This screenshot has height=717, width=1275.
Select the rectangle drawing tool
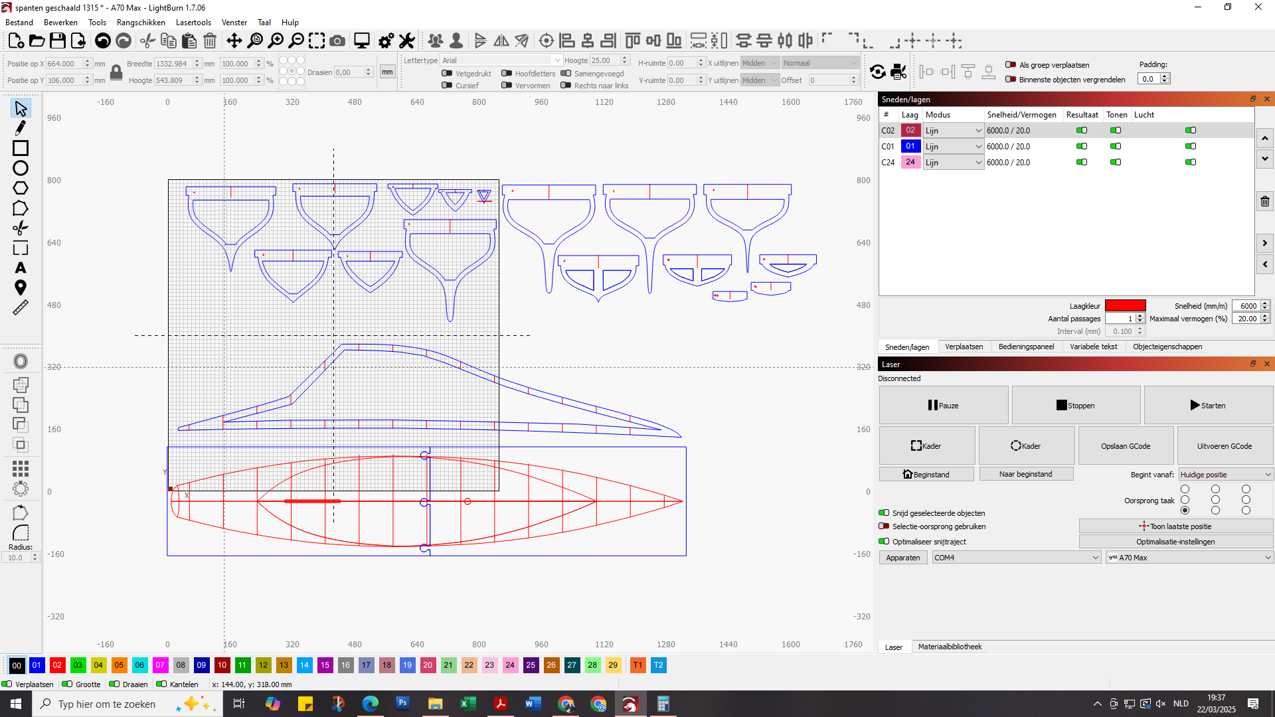click(x=21, y=148)
